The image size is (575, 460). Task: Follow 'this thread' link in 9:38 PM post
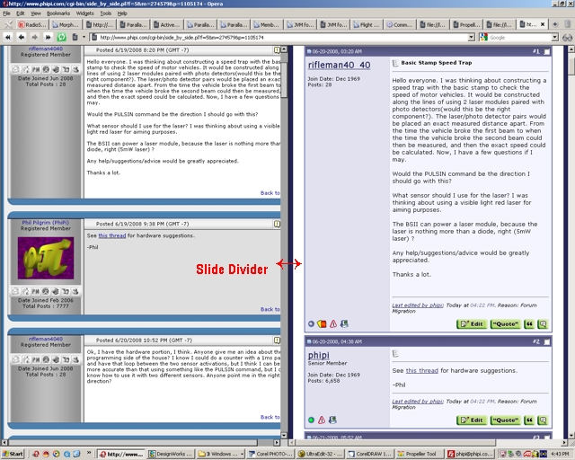point(111,235)
